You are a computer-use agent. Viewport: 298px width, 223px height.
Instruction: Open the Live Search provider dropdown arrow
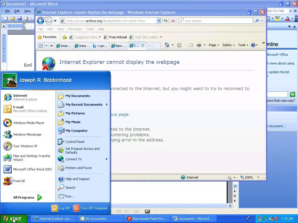[262, 21]
